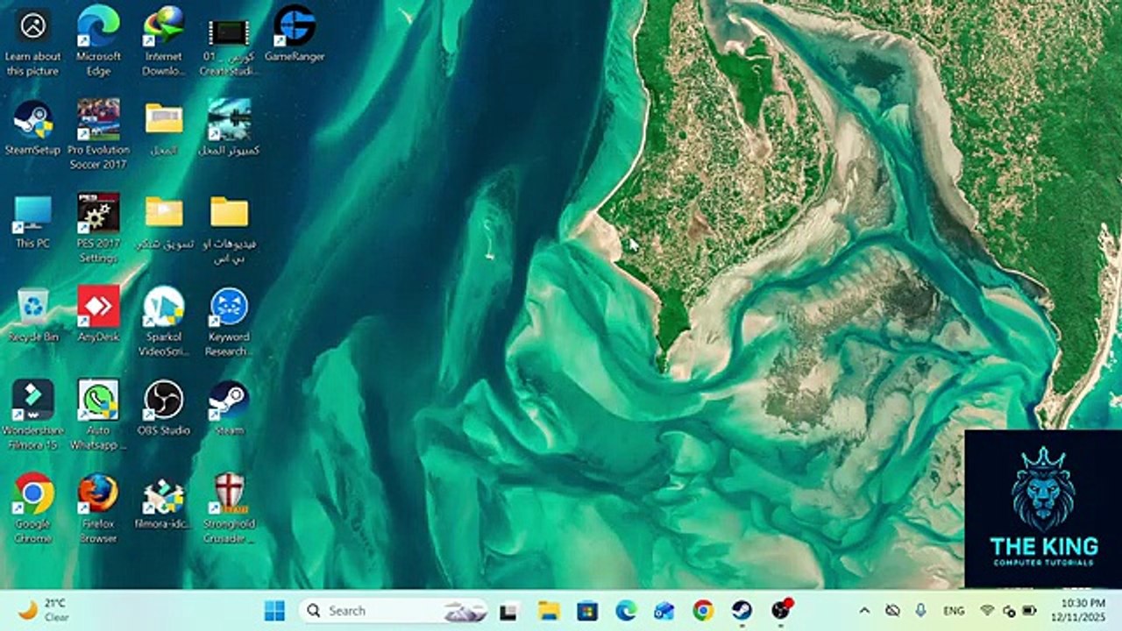Viewport: 1122px width, 631px height.
Task: Open the Windows Start menu
Action: (x=274, y=611)
